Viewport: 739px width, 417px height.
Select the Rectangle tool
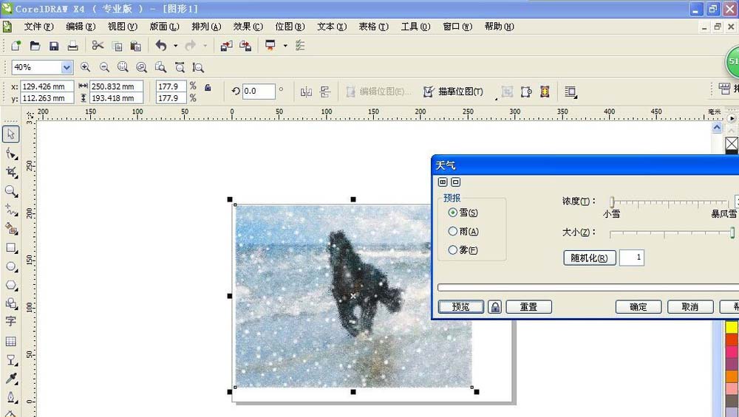[11, 248]
